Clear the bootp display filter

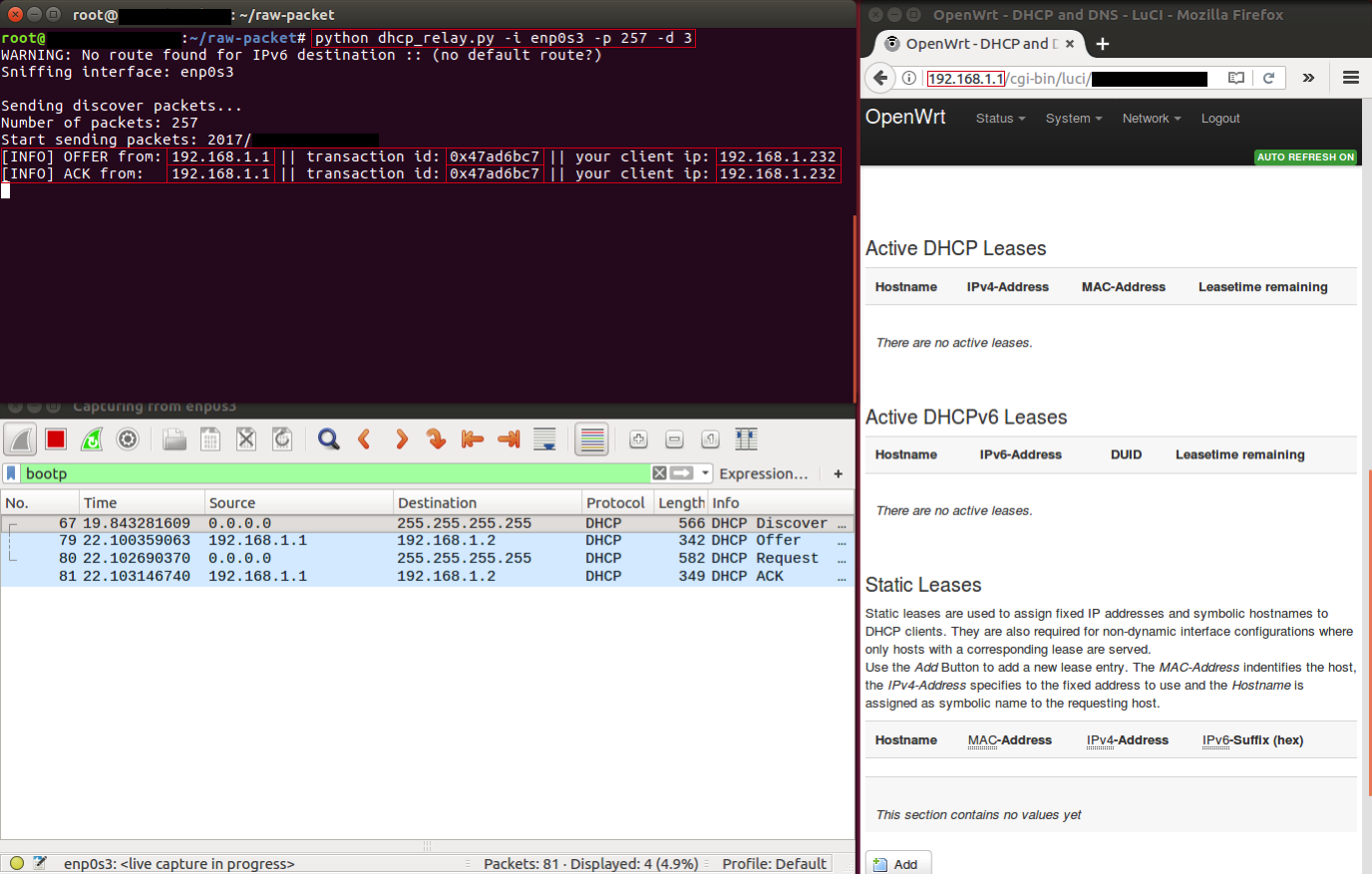tap(659, 473)
